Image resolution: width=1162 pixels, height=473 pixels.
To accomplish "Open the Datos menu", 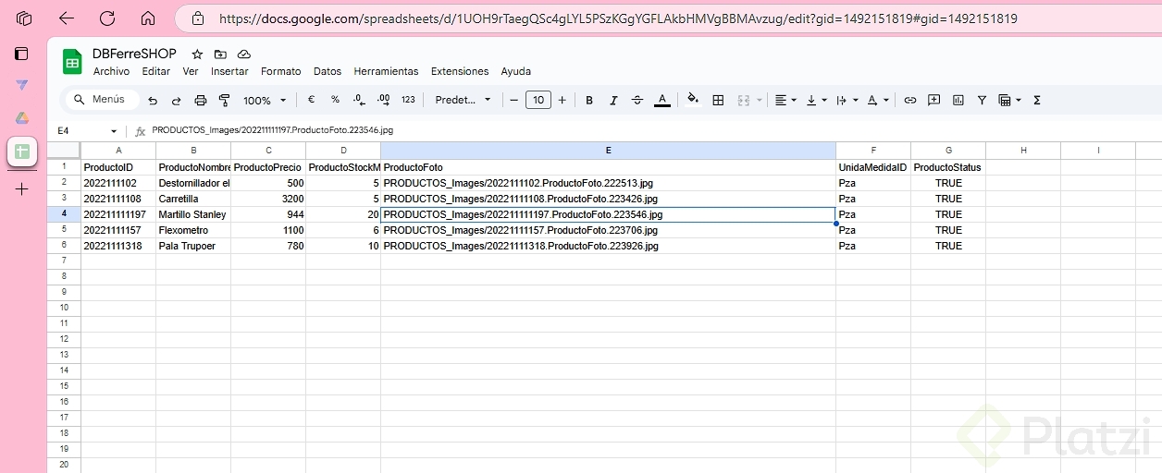I will point(328,71).
